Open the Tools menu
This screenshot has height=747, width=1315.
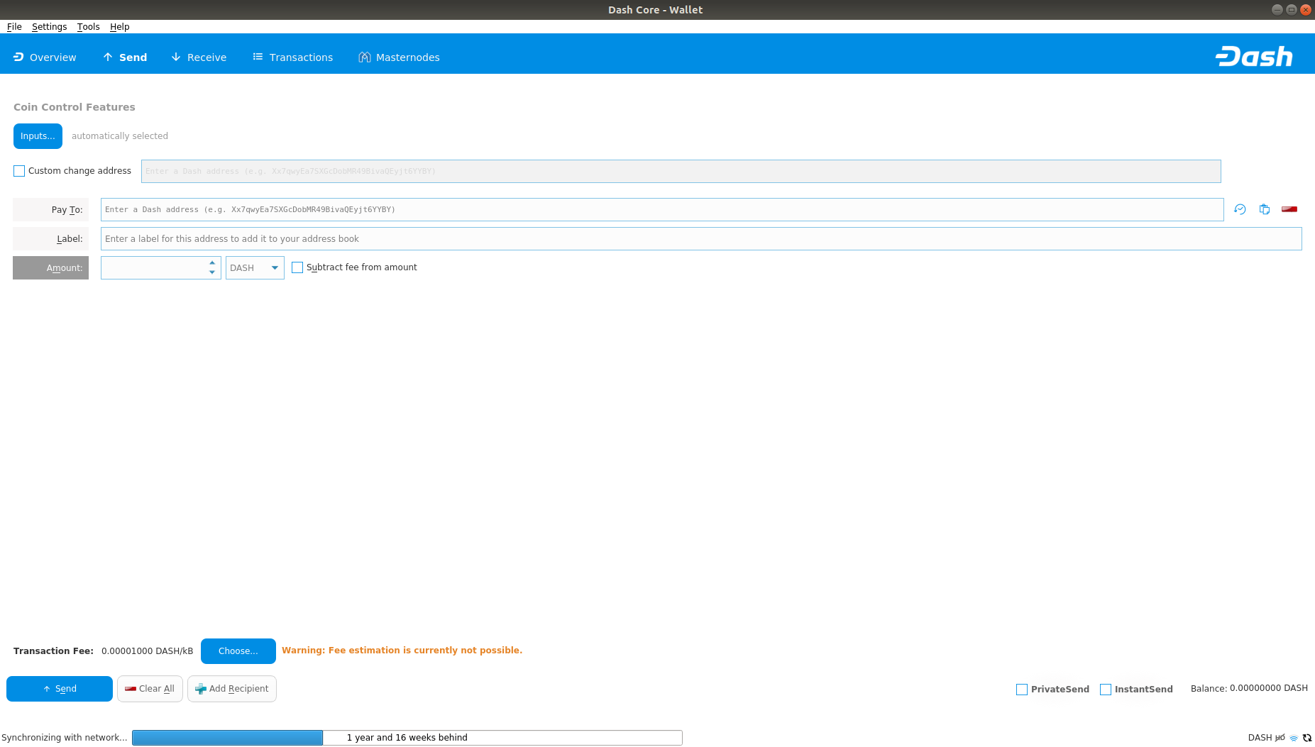[89, 27]
